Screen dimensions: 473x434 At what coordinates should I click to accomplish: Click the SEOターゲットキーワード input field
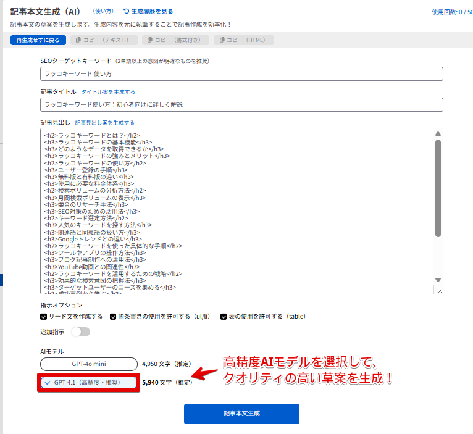pos(241,73)
